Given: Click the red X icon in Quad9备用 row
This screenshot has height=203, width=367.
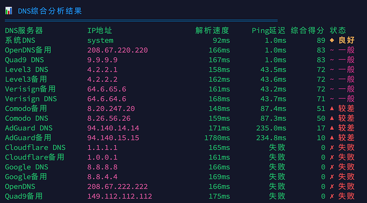Looking at the screenshot, I should pos(332,196).
